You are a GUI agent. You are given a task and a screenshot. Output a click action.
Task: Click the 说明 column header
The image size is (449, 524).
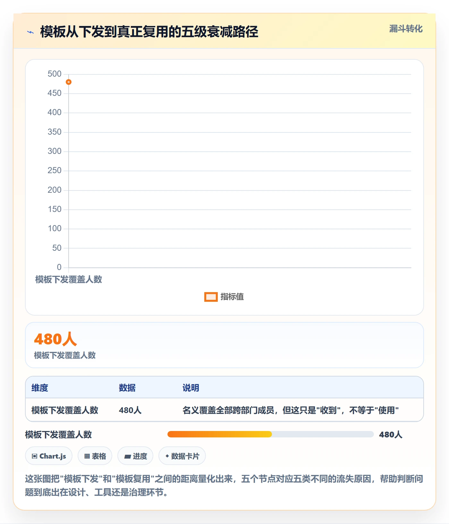[x=191, y=388]
